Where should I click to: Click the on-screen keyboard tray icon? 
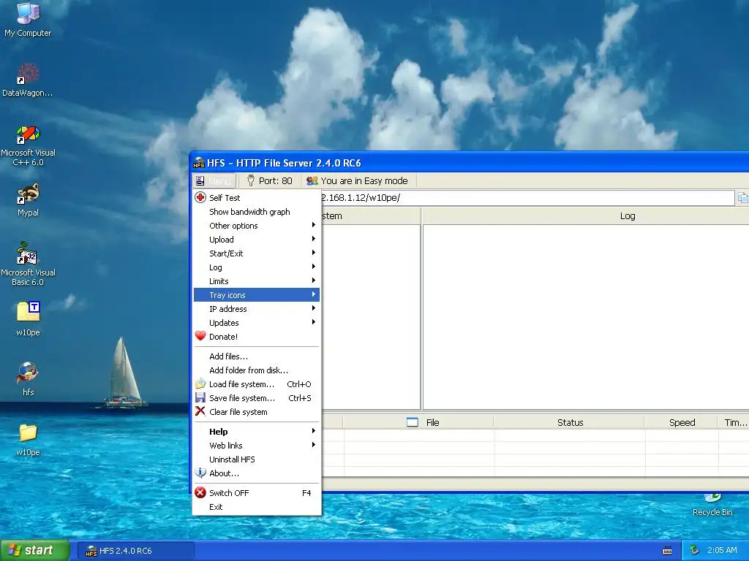tap(667, 551)
